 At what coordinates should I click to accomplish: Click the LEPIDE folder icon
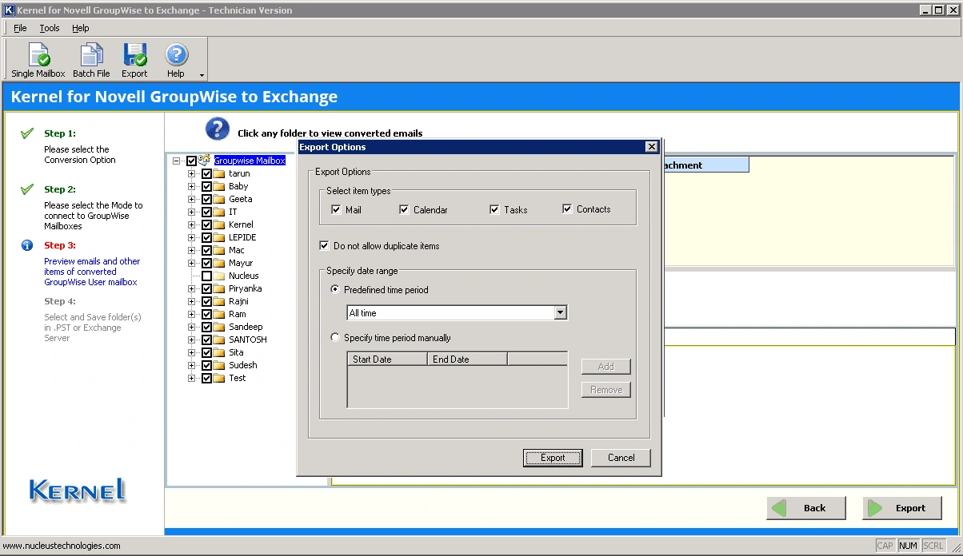(x=219, y=237)
